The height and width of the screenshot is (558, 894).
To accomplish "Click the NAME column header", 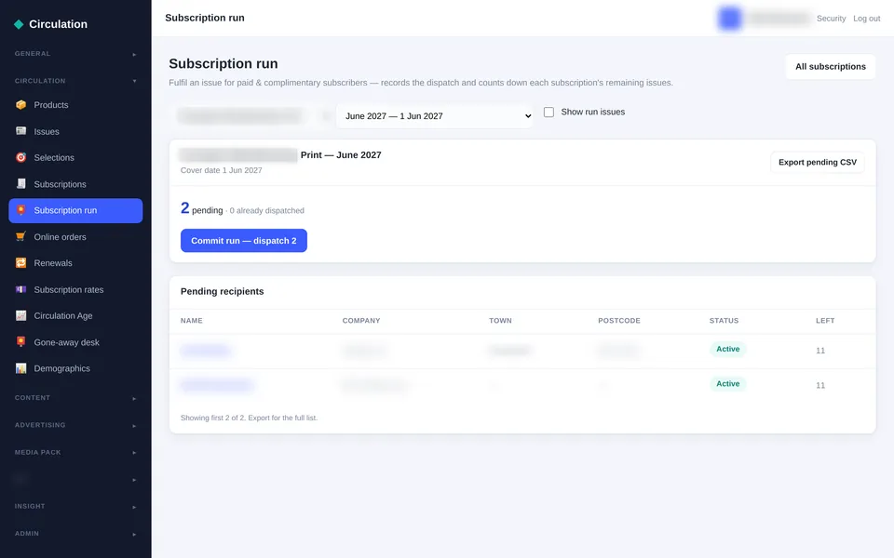I will [x=192, y=321].
